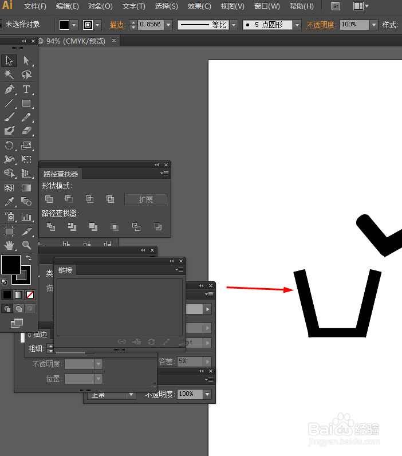Image resolution: width=402 pixels, height=456 pixels.
Task: Select the Blob Brush tool
Action: coord(9,130)
